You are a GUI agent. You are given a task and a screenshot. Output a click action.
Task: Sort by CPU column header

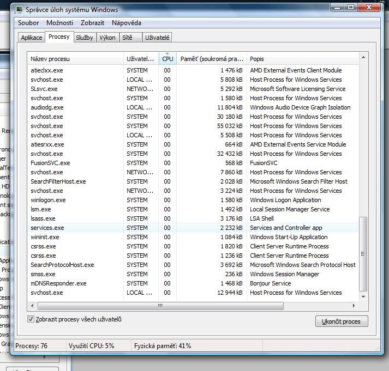pyautogui.click(x=167, y=59)
